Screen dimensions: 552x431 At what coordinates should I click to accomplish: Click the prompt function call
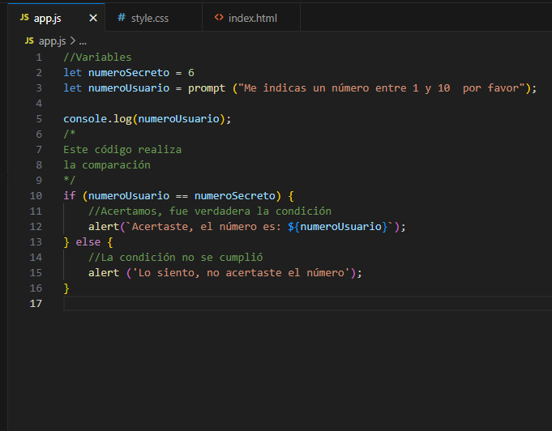click(207, 88)
